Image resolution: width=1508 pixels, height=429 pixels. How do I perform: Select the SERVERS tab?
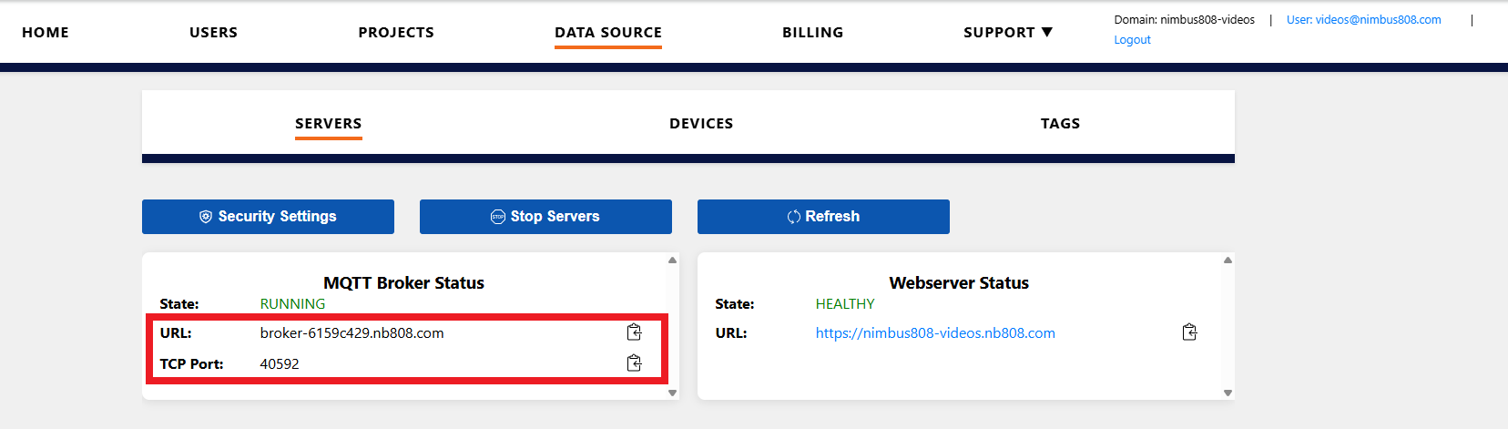click(329, 124)
